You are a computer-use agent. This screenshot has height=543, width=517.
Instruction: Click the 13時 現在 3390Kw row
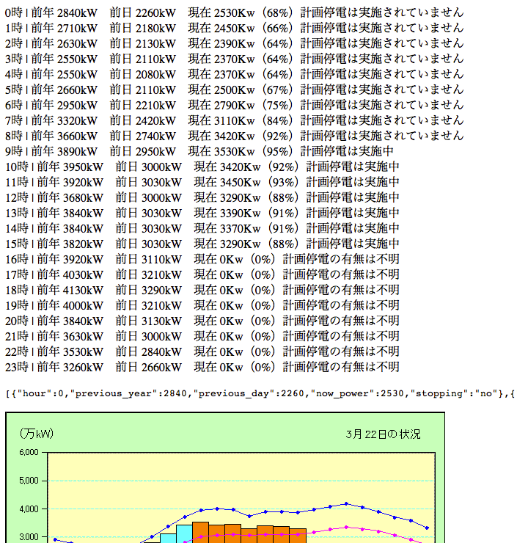pyautogui.click(x=202, y=213)
